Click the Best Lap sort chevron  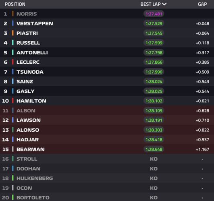coord(164,4)
